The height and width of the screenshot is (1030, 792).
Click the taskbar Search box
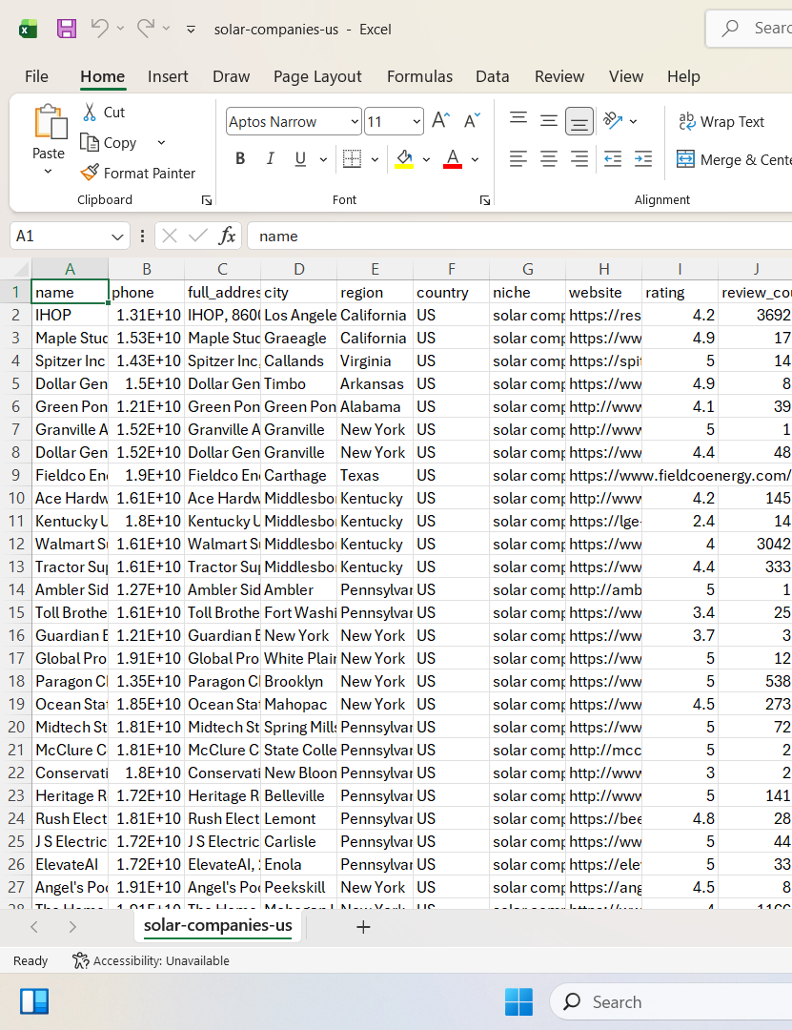671,1001
